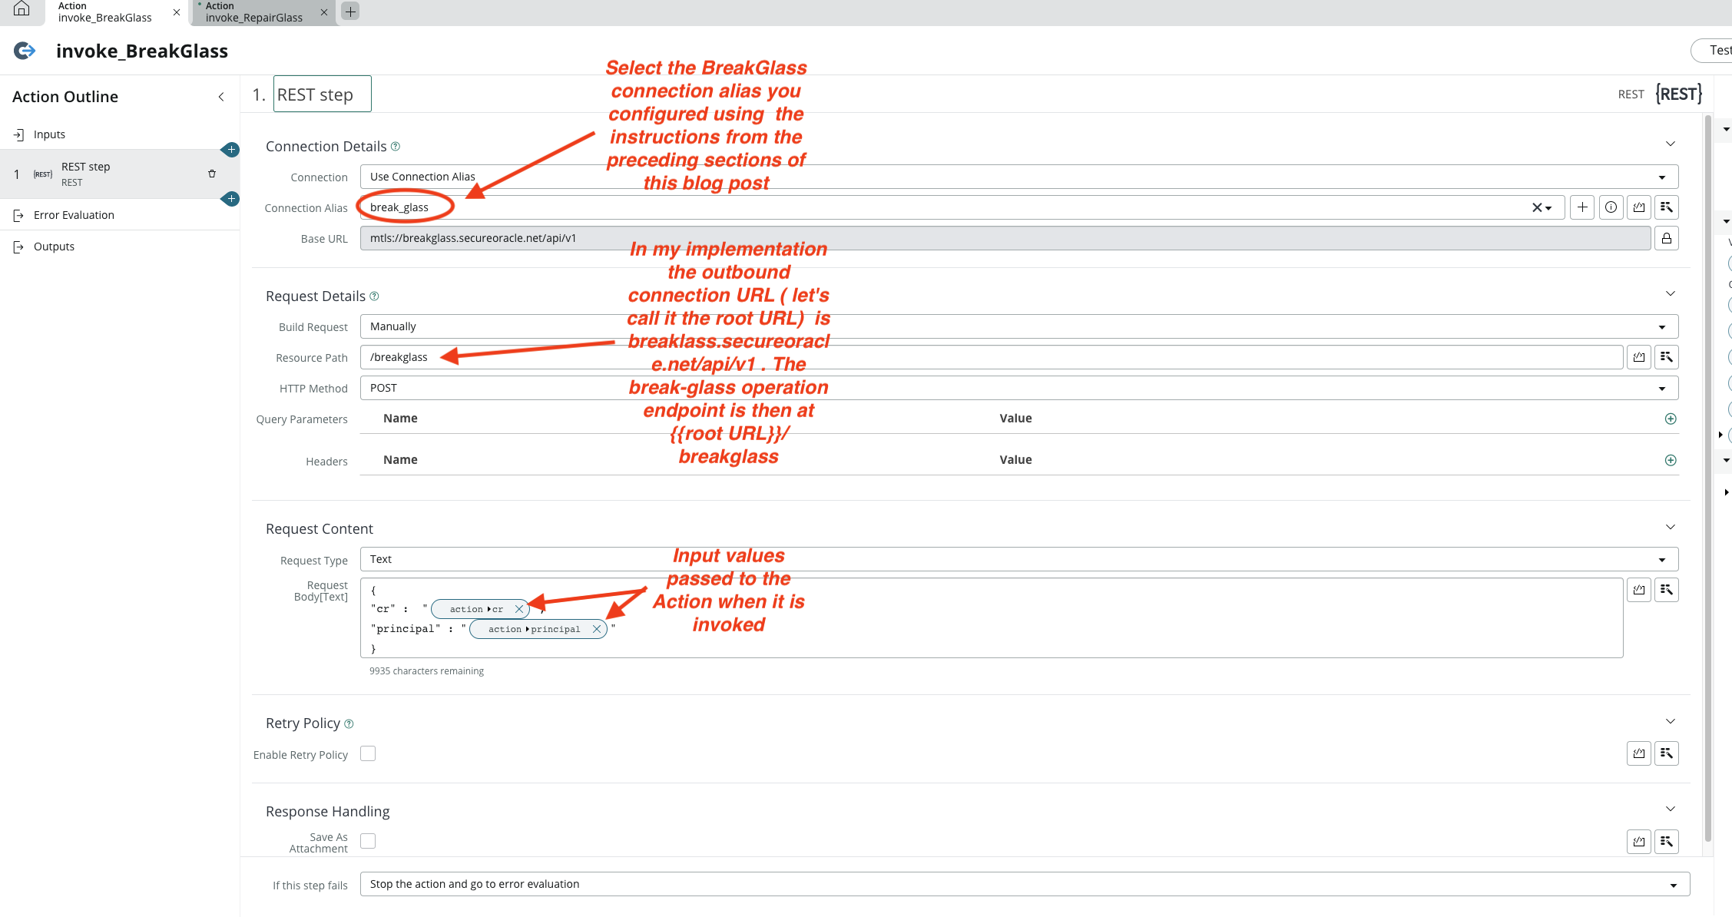The width and height of the screenshot is (1732, 917).
Task: Select Error Evaluation in Action Outline
Action: pos(74,215)
